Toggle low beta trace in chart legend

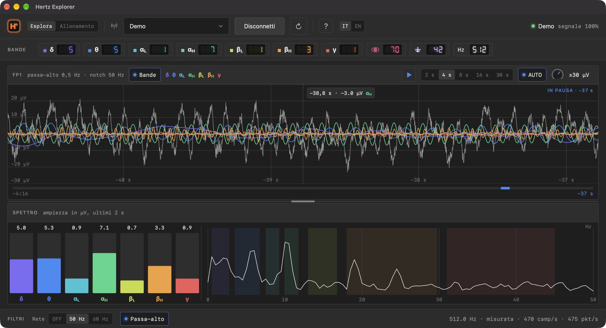(x=201, y=75)
